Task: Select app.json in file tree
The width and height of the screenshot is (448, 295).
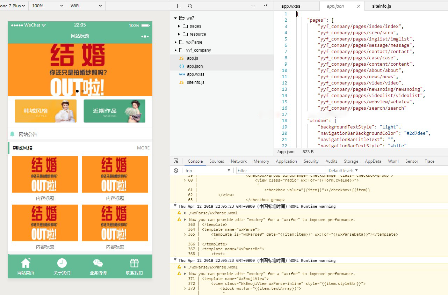Action: (x=195, y=66)
